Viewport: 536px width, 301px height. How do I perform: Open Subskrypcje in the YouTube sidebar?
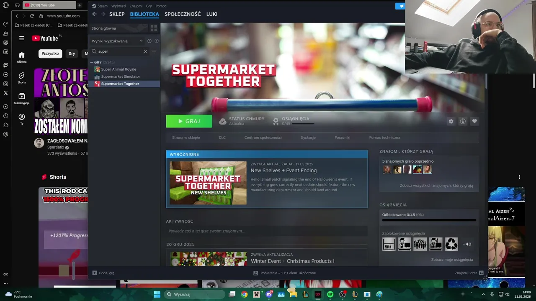click(22, 98)
